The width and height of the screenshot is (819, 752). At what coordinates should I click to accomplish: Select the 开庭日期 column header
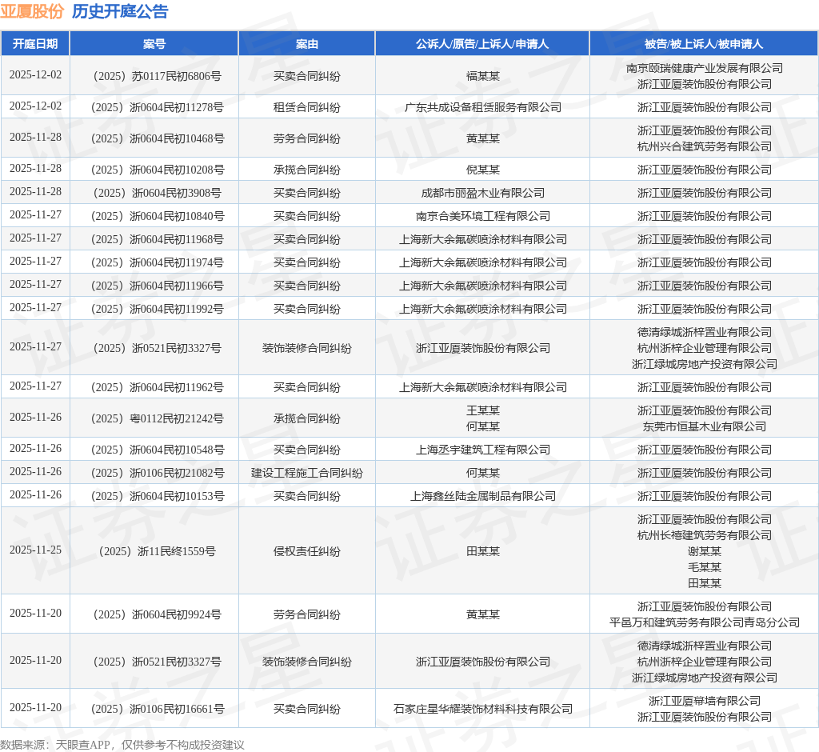click(x=35, y=44)
